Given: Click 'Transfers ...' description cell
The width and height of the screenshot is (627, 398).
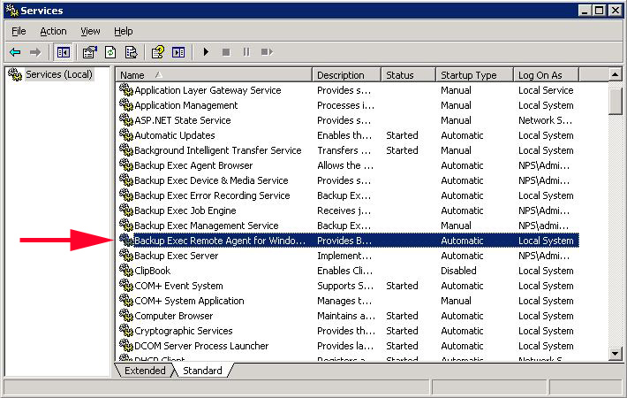Looking at the screenshot, I should (344, 150).
